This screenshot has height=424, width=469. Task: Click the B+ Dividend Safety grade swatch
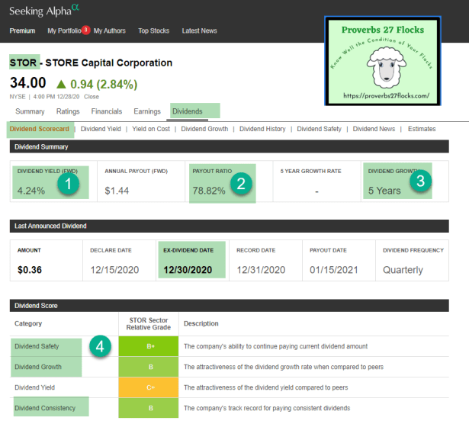(149, 346)
